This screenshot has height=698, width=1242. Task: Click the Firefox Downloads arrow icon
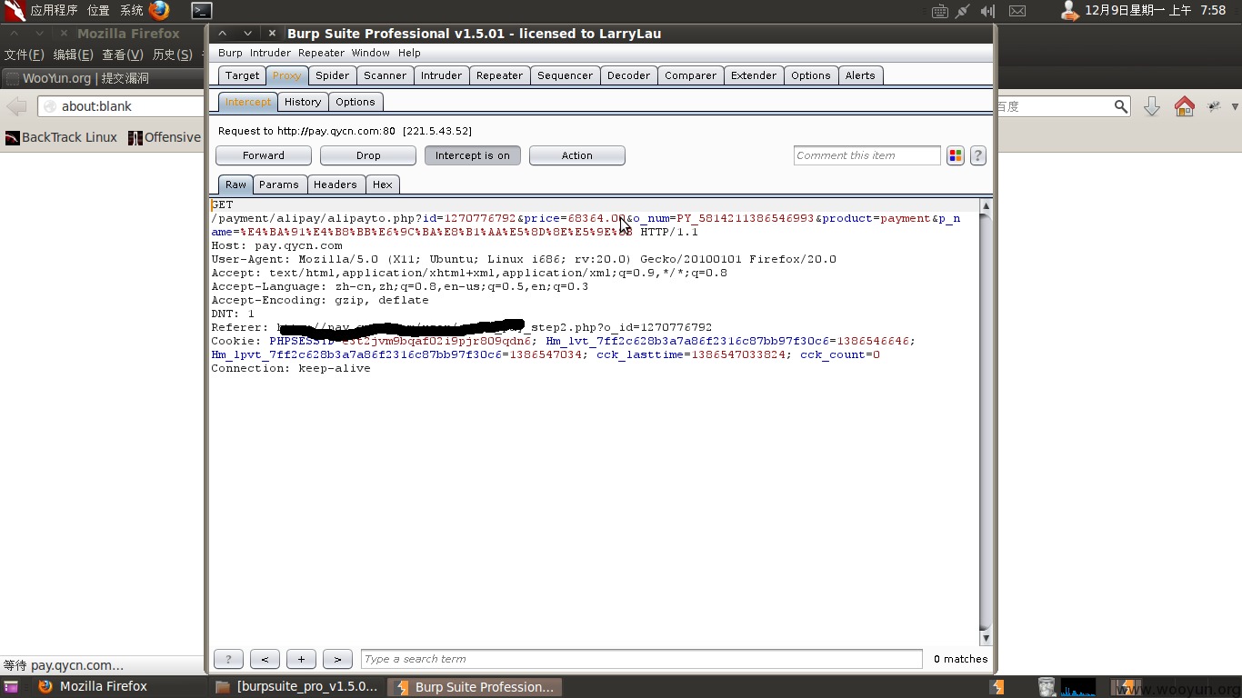click(1152, 106)
